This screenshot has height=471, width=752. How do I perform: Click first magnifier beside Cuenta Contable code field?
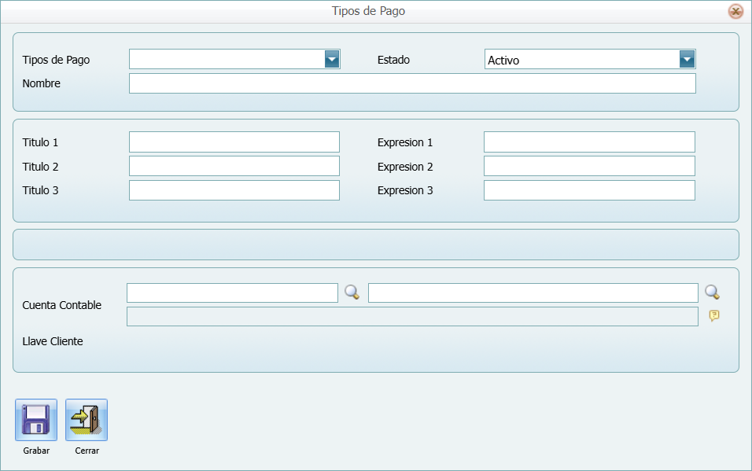pos(352,293)
